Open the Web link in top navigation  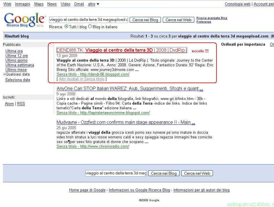click(7, 4)
